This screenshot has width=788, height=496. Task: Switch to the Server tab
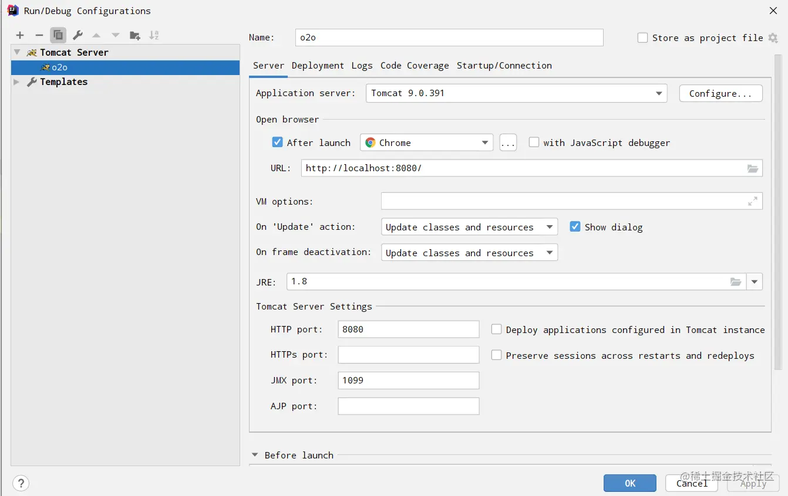pyautogui.click(x=268, y=66)
